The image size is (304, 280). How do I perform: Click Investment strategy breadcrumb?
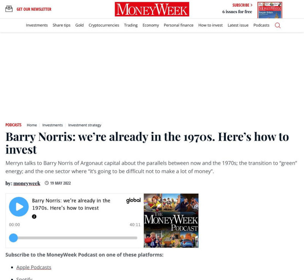tap(85, 125)
